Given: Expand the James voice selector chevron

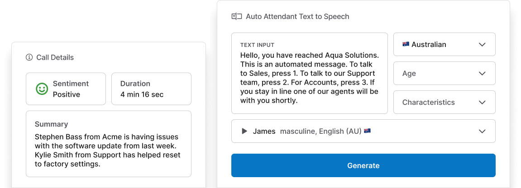Looking at the screenshot, I should pos(482,131).
